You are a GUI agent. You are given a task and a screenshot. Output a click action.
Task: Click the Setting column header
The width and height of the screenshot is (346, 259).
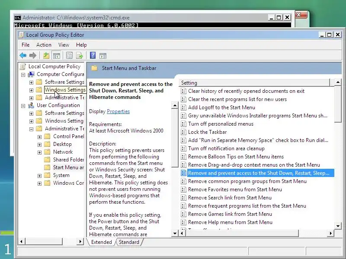pos(255,83)
